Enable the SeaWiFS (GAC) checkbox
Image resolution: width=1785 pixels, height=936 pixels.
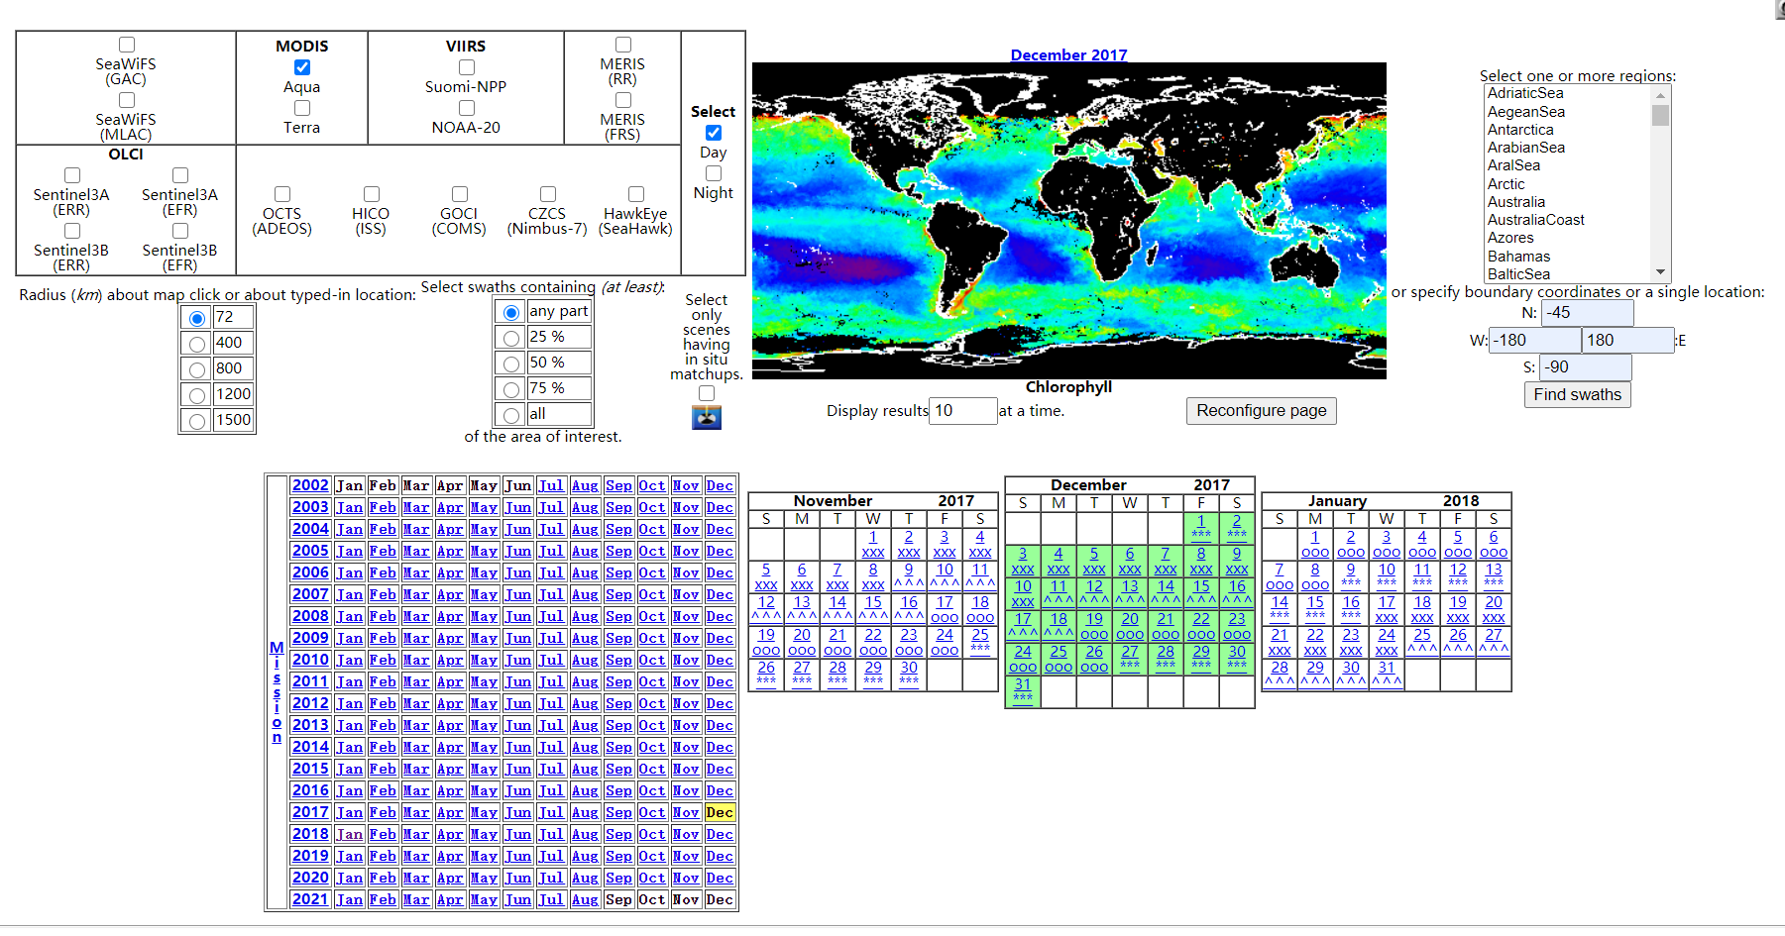click(127, 45)
